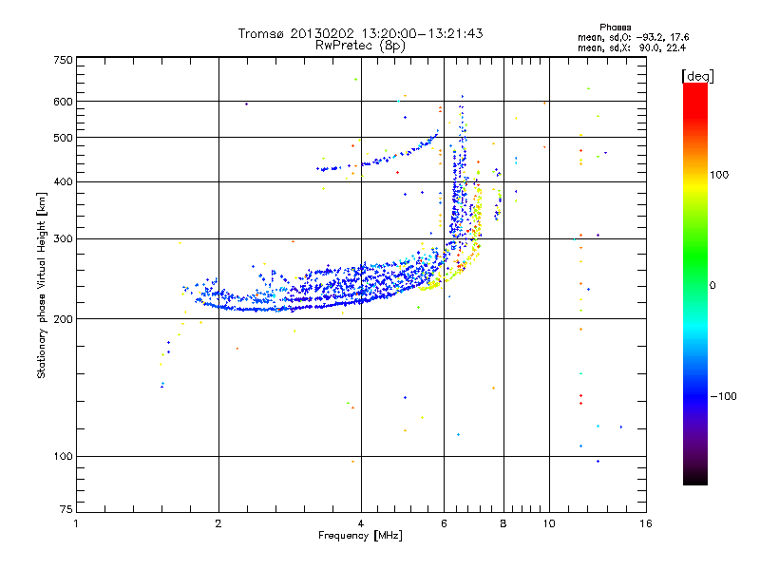This screenshot has height=570, width=760.
Task: Click the y-axis tick label '400'
Action: coord(64,182)
